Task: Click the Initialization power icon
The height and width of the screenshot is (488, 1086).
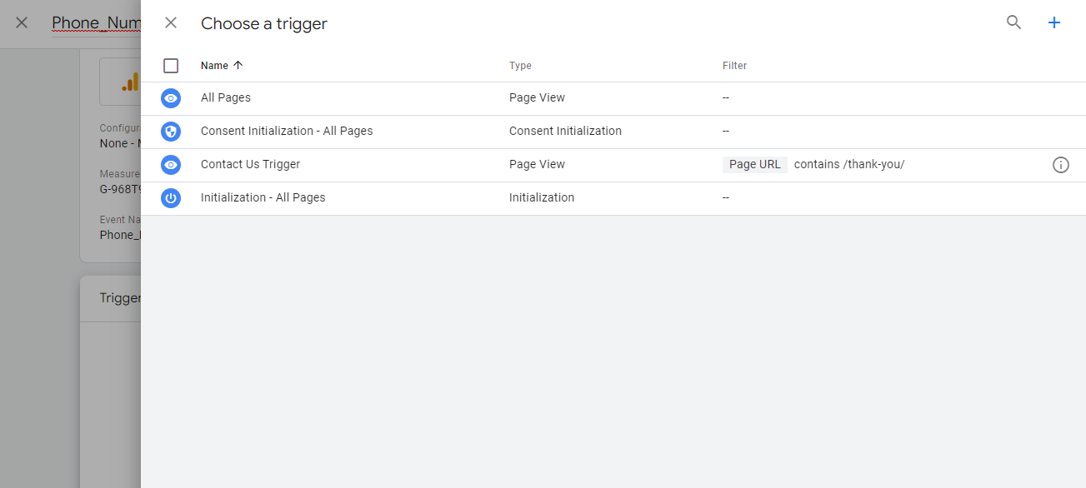Action: pyautogui.click(x=171, y=198)
